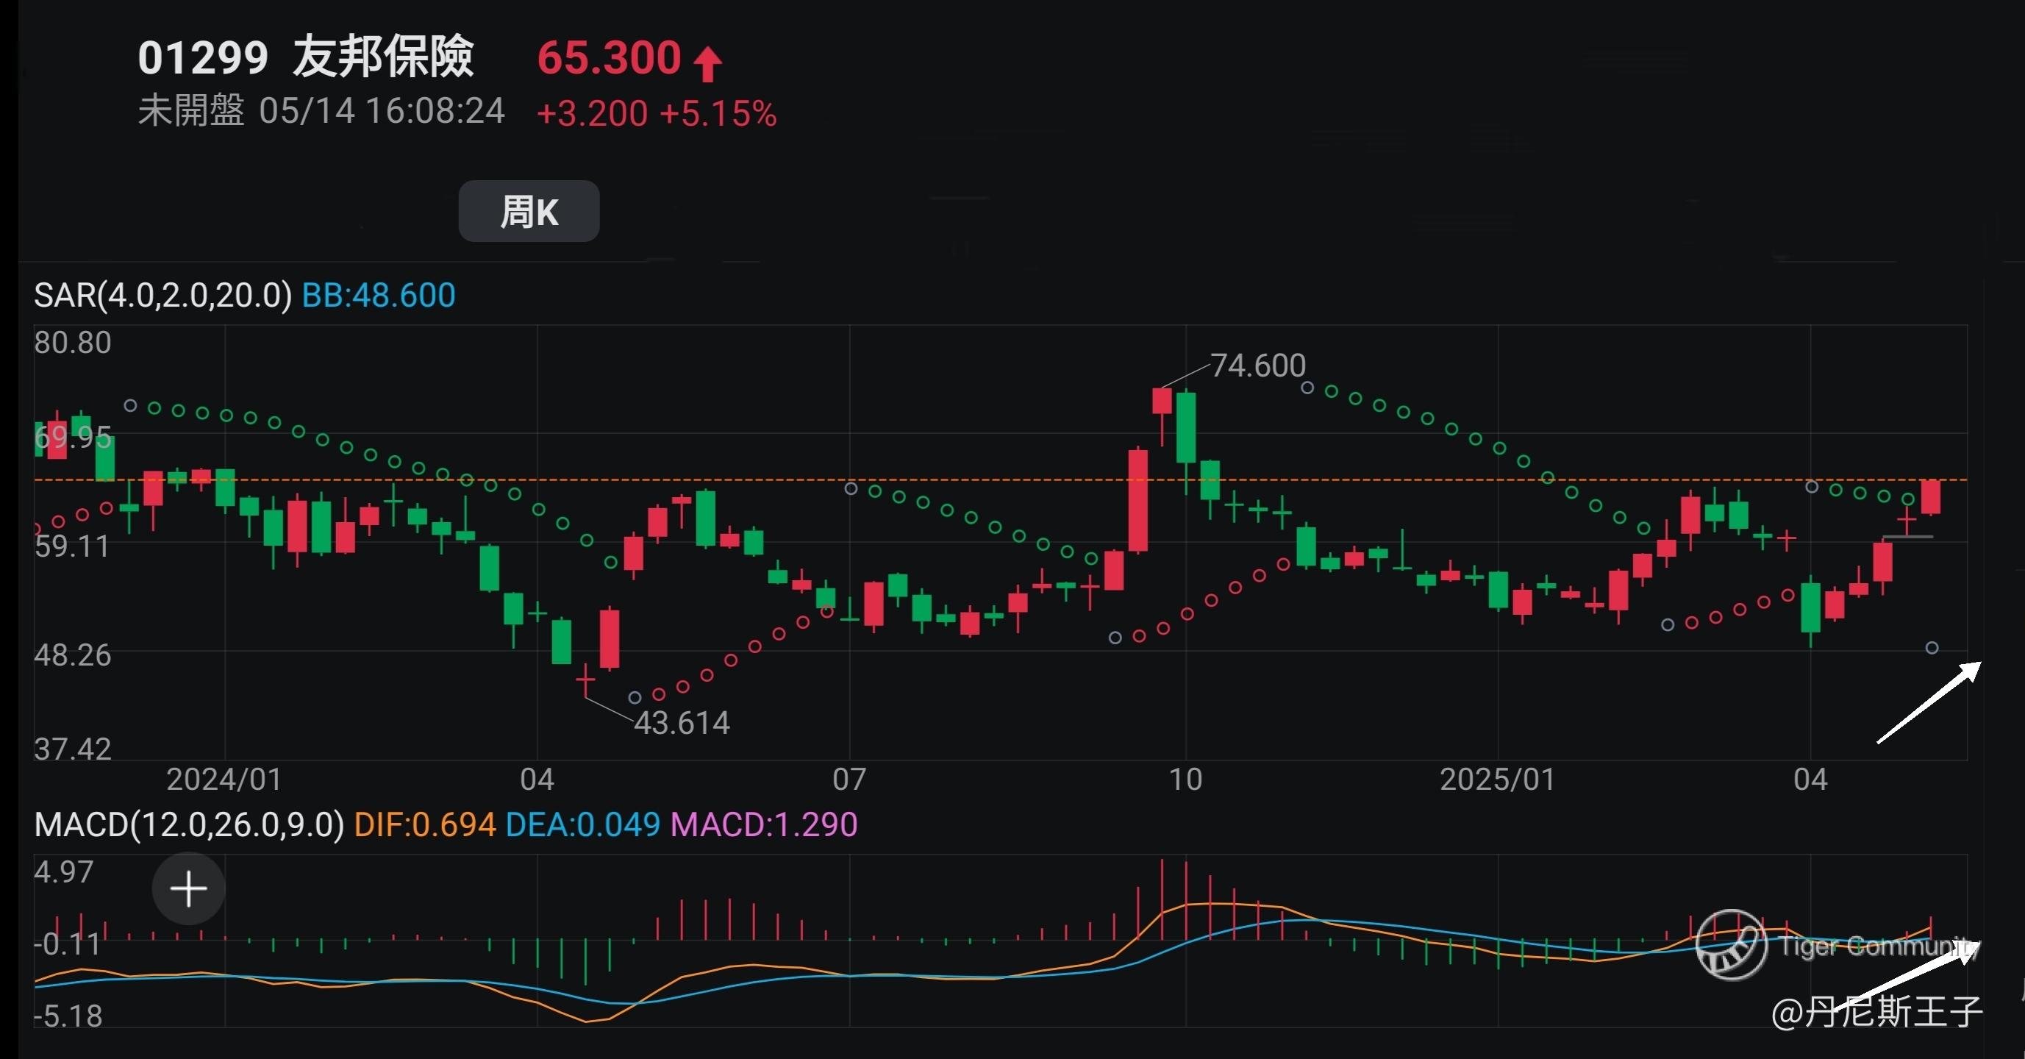
Task: Tap the 48.26 price axis label
Action: click(73, 655)
